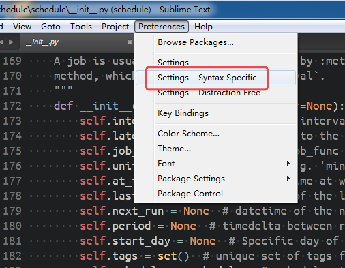Select Settings – Distraction Free
The height and width of the screenshot is (268, 345).
pos(215,93)
